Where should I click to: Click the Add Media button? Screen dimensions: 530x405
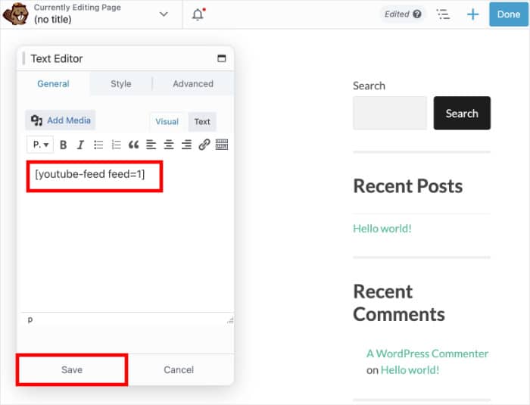(61, 120)
